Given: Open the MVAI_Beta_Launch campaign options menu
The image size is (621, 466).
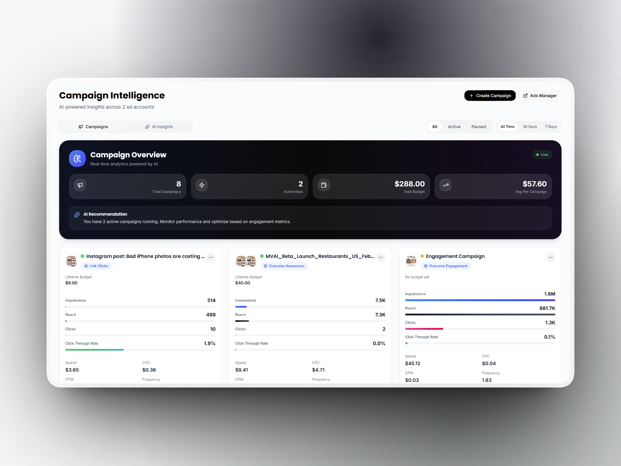Looking at the screenshot, I should pyautogui.click(x=381, y=257).
